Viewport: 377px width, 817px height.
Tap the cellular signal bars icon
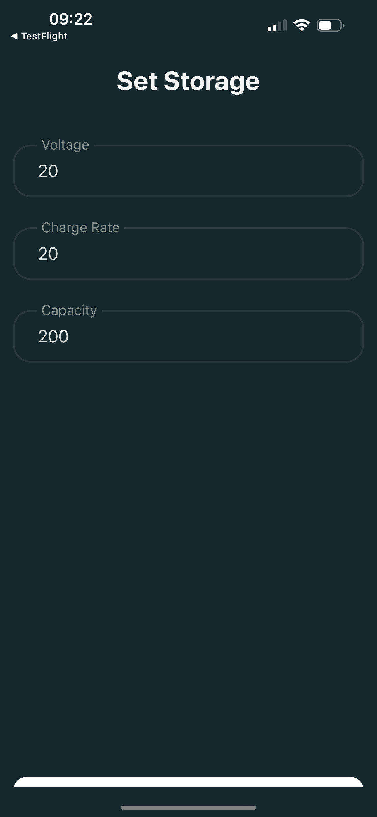[x=277, y=25]
